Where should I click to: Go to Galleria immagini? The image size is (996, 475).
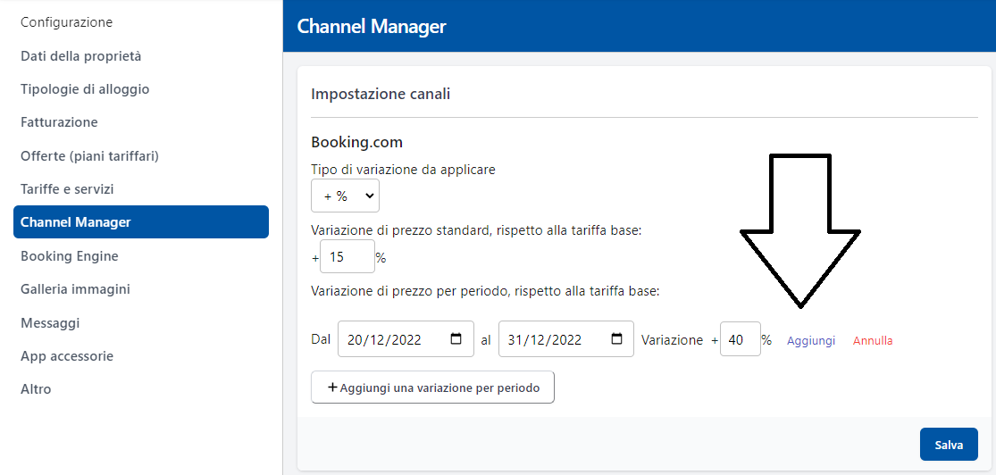(75, 289)
